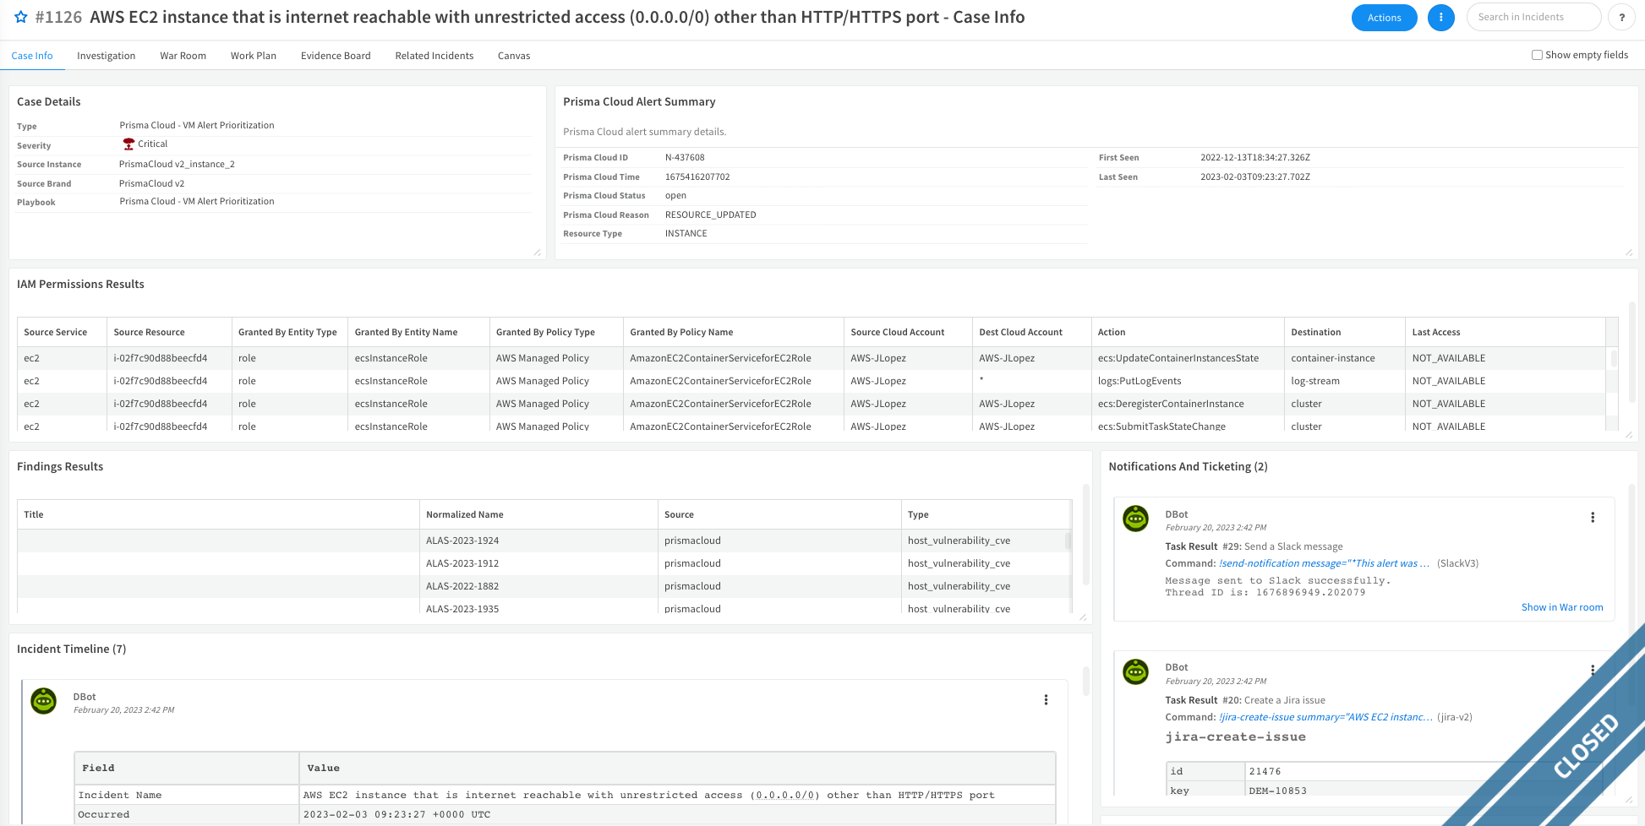Enable Show empty fields checkbox
1645x826 pixels.
pos(1537,55)
